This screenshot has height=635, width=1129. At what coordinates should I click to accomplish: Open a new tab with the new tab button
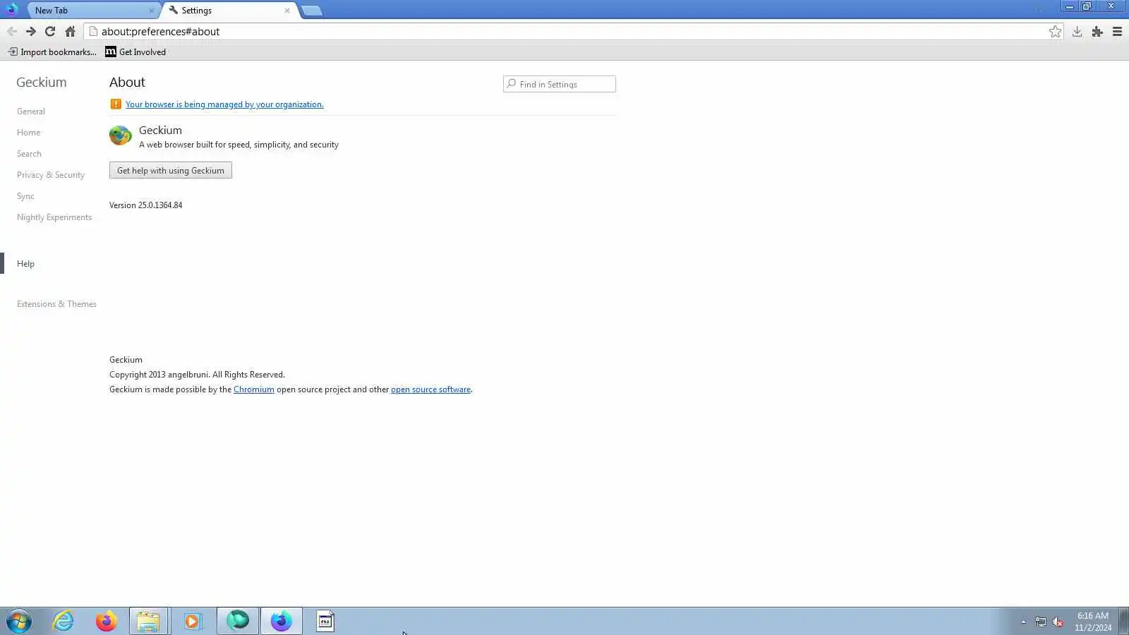311,11
